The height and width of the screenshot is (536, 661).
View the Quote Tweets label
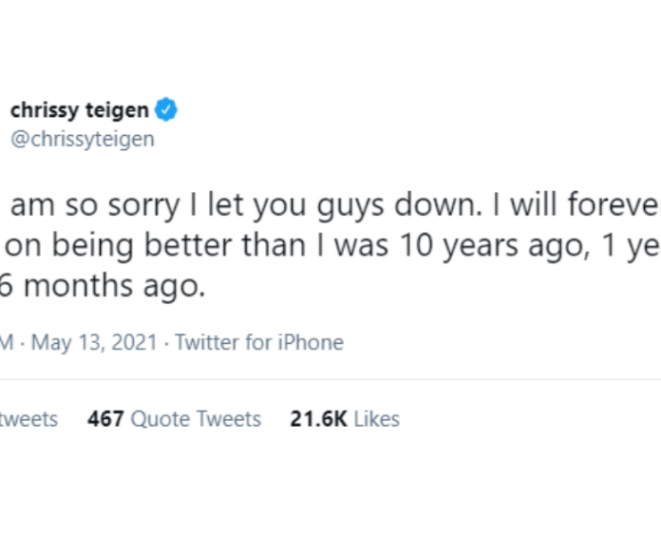coord(196,419)
